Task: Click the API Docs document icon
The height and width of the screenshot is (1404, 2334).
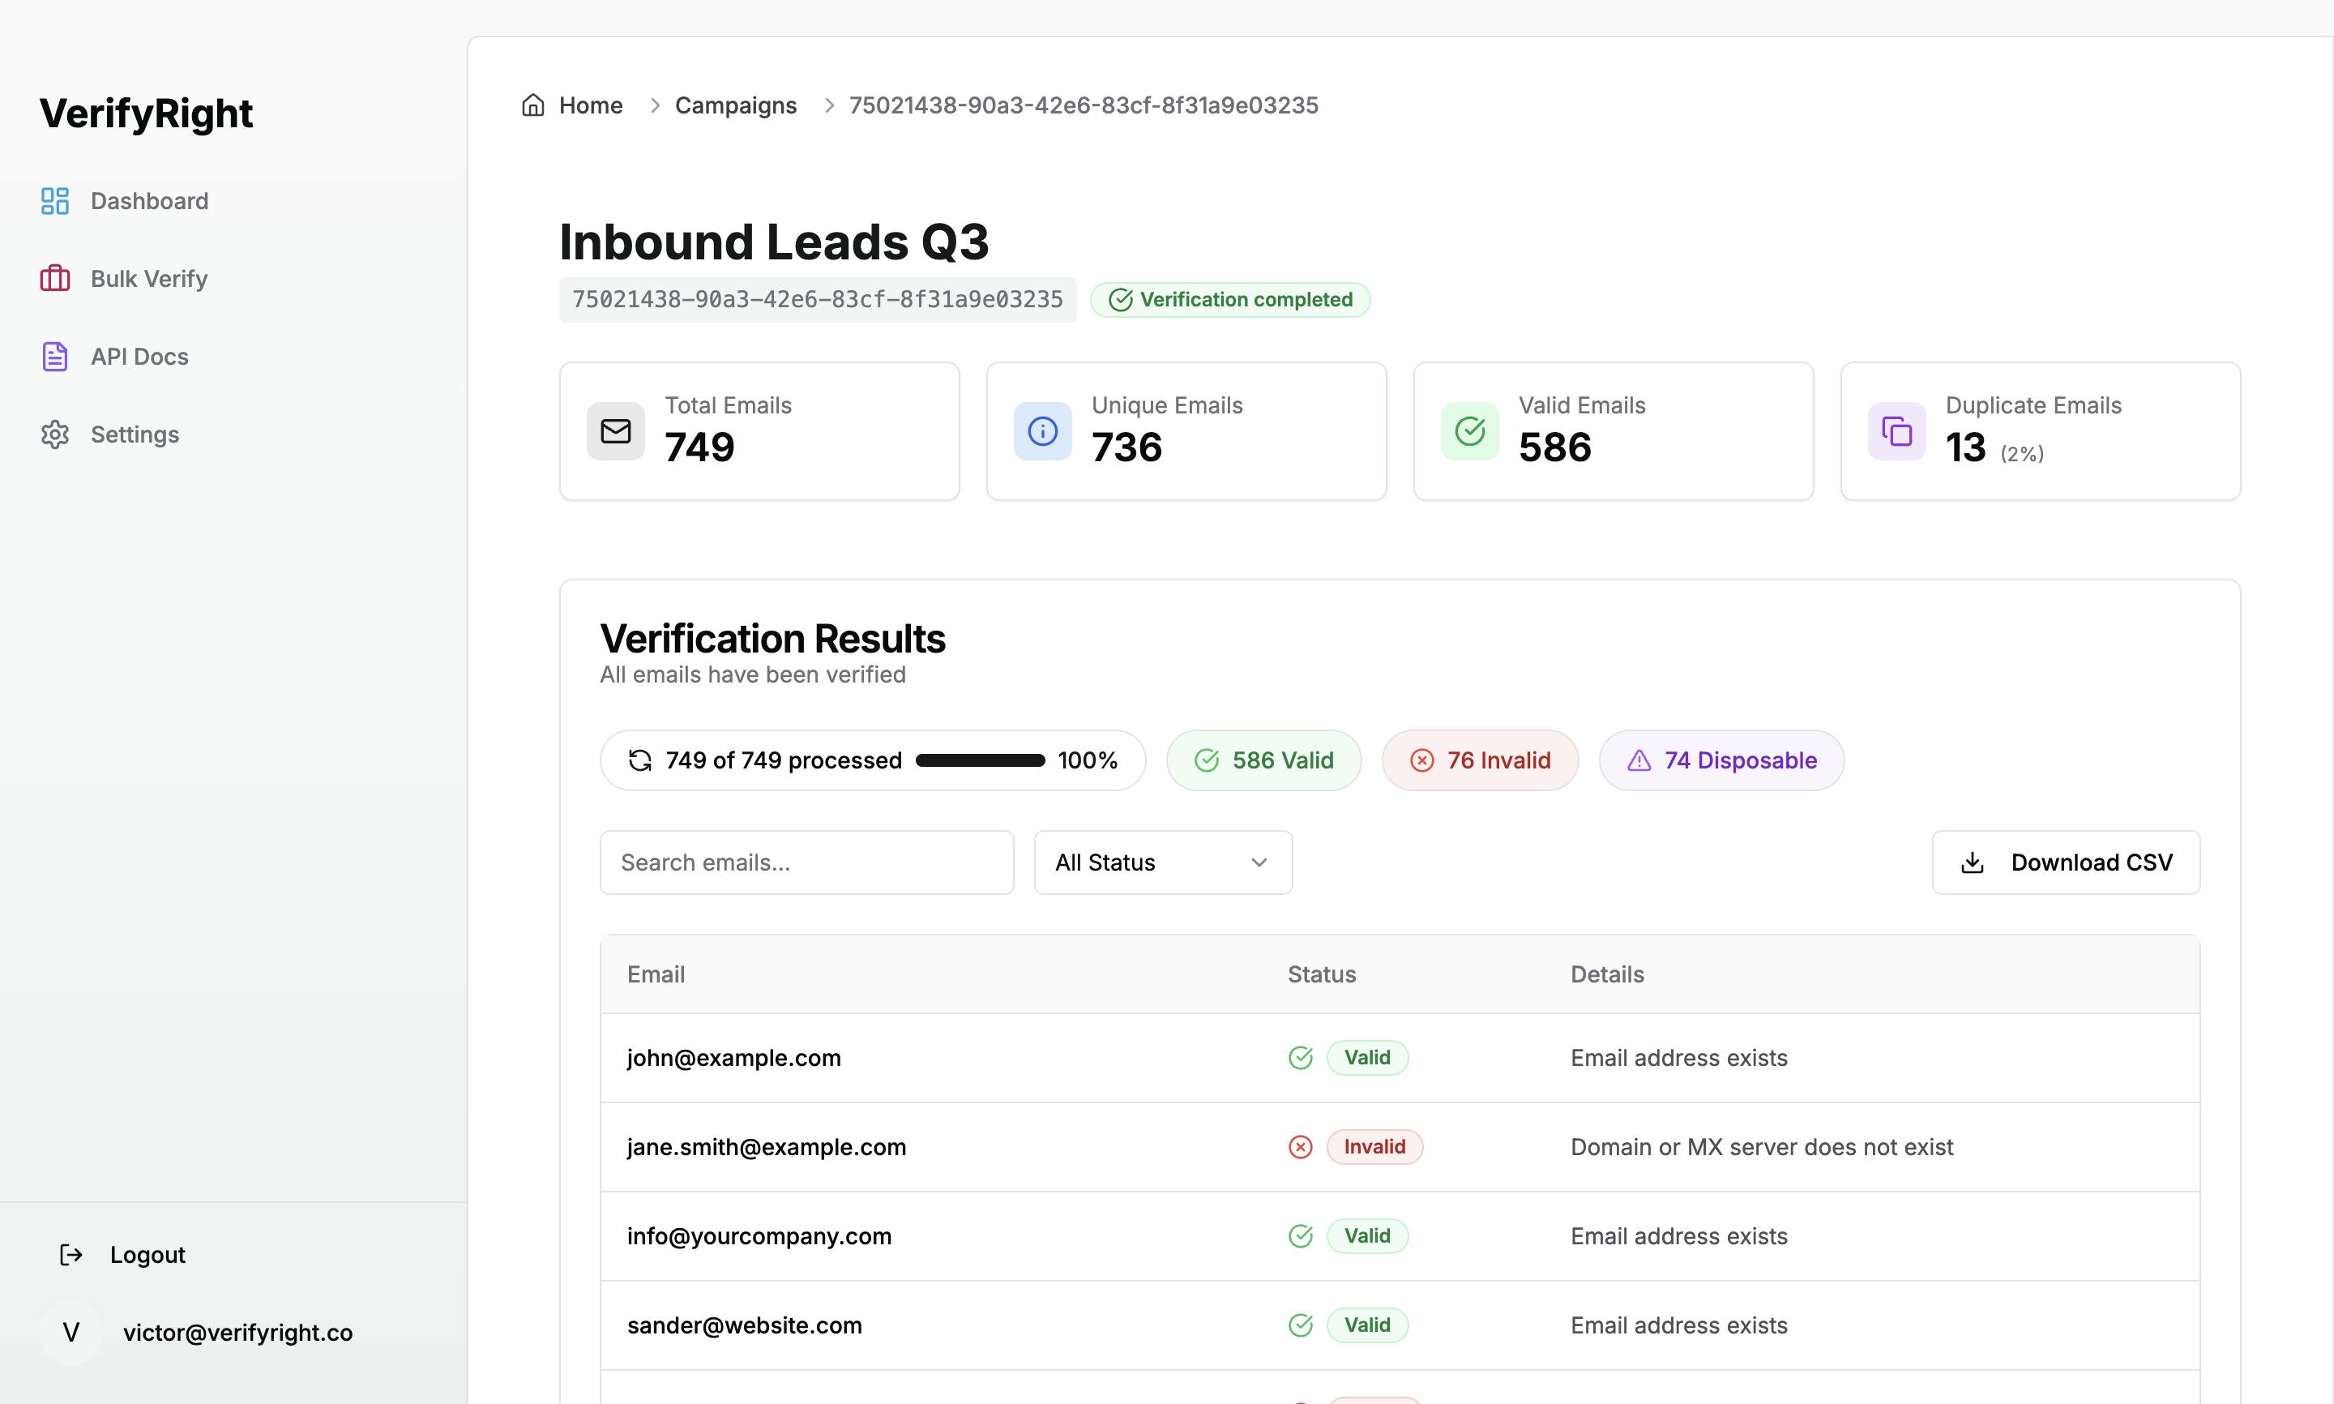Action: (x=55, y=357)
